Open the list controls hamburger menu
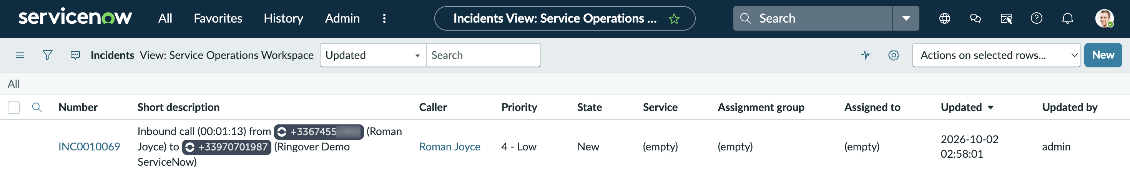This screenshot has height=173, width=1130. [x=20, y=55]
